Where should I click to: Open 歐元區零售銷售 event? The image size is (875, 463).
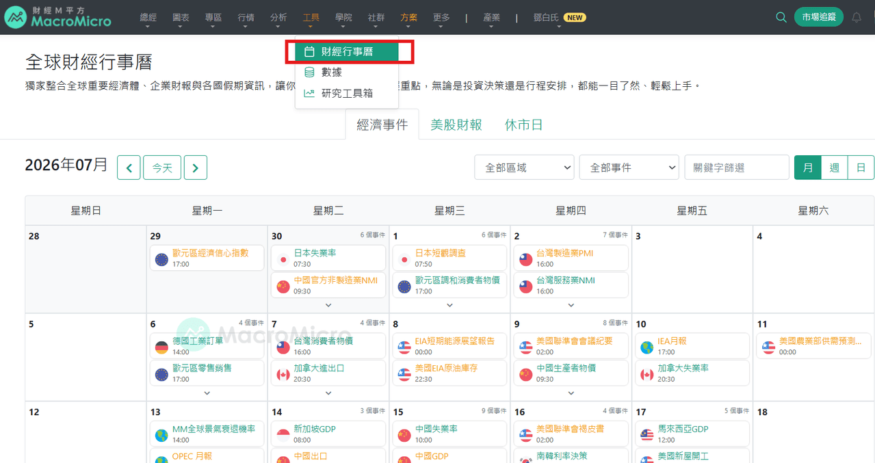coord(207,373)
